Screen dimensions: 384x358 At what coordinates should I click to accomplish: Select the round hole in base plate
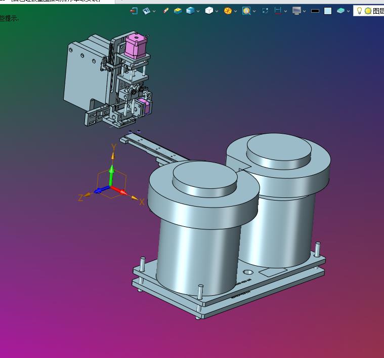coord(248,272)
